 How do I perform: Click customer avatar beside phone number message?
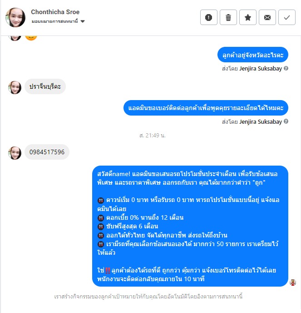click(x=15, y=153)
